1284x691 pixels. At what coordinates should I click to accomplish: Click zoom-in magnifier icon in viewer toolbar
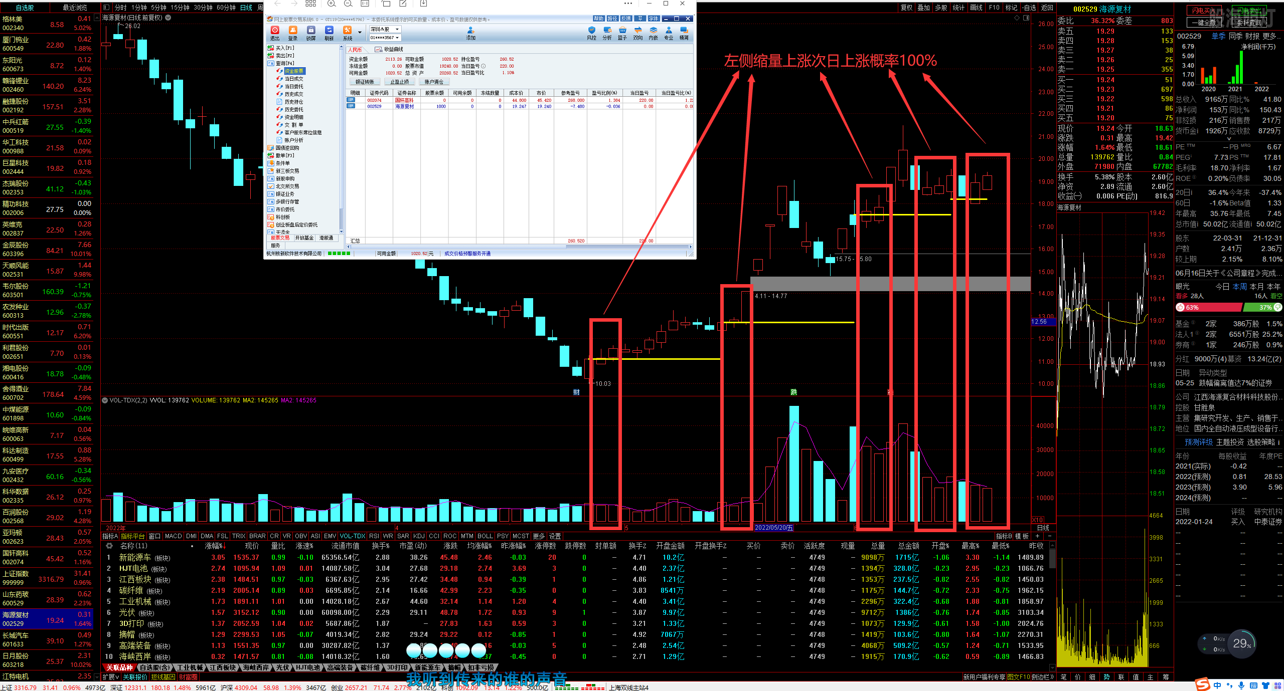(332, 4)
